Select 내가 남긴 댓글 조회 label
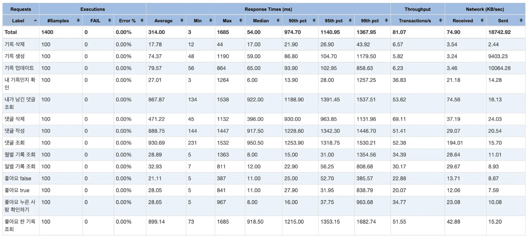This screenshot has height=241, width=532. pyautogui.click(x=20, y=103)
